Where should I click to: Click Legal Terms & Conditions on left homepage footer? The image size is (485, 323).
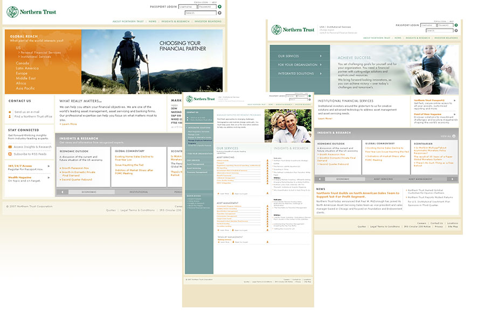tap(137, 210)
